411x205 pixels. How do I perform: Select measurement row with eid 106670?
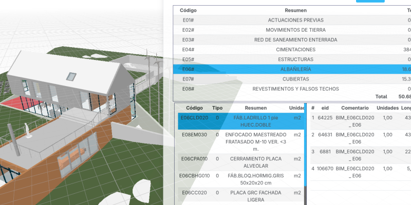coord(360,172)
